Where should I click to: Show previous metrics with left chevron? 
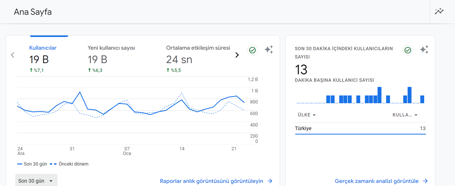[12, 55]
